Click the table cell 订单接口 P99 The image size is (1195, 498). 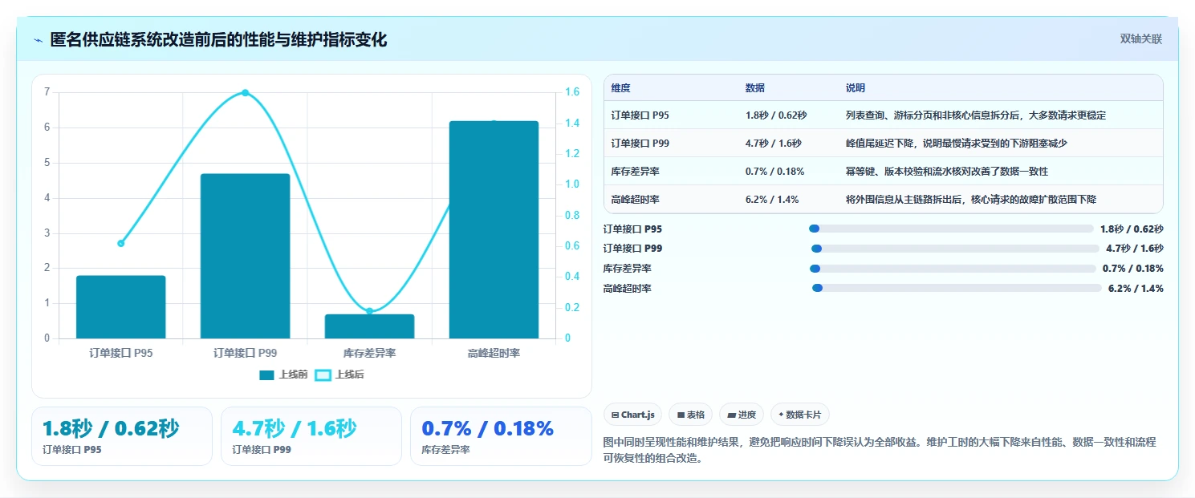pyautogui.click(x=640, y=144)
